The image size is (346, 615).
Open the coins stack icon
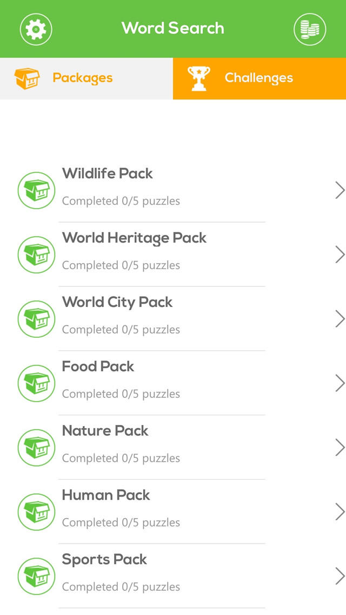[310, 29]
